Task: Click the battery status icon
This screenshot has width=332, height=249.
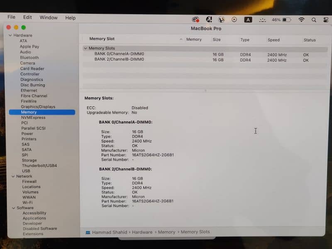Action: (x=287, y=20)
